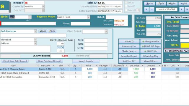The width and height of the screenshot is (189, 106).
Task: Open Item Purchase Record tab
Action: pyautogui.click(x=49, y=61)
